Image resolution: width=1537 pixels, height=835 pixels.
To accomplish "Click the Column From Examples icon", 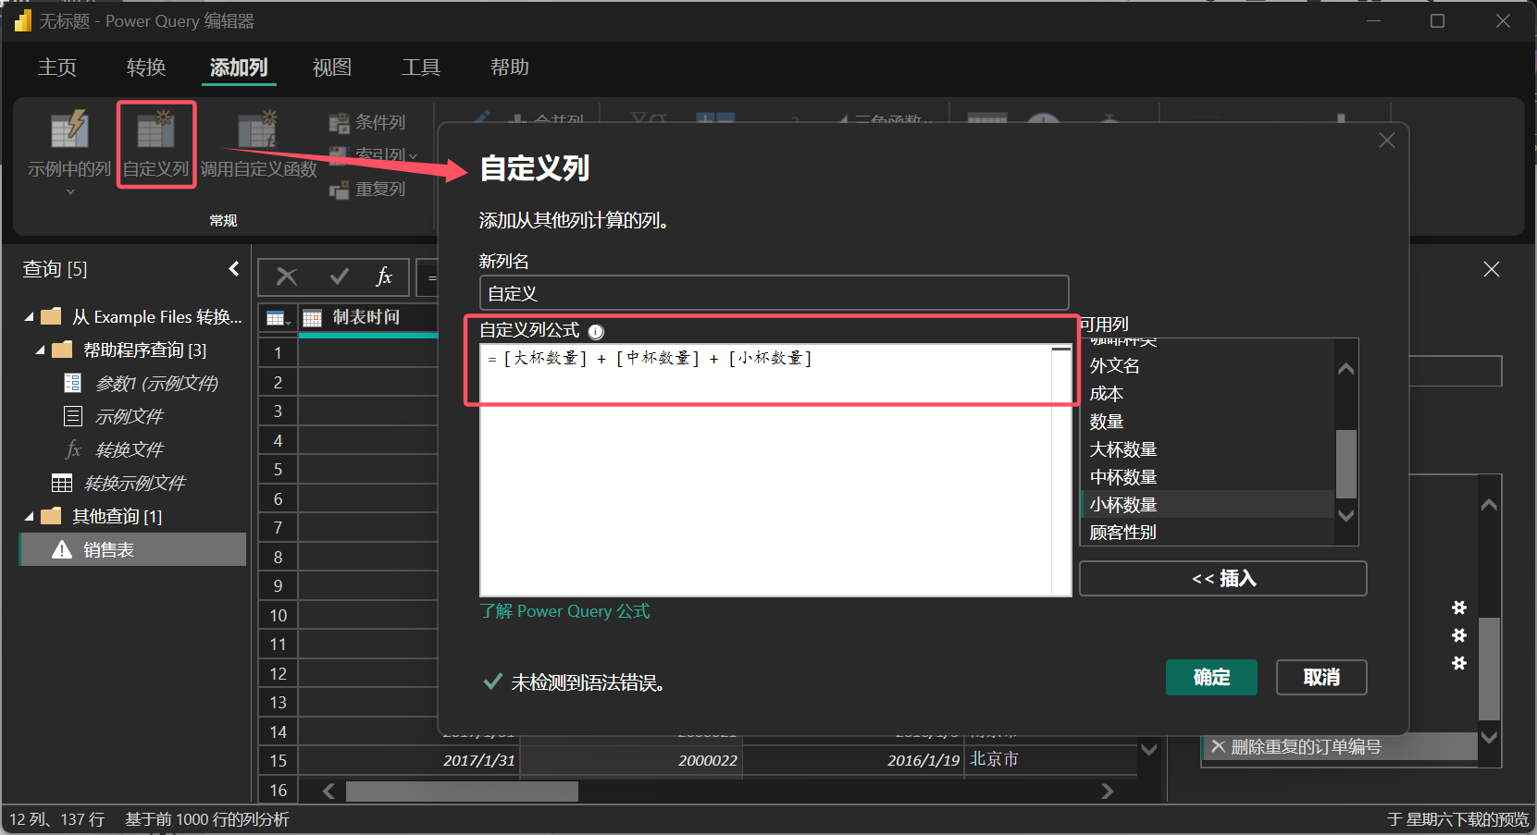I will (x=69, y=129).
